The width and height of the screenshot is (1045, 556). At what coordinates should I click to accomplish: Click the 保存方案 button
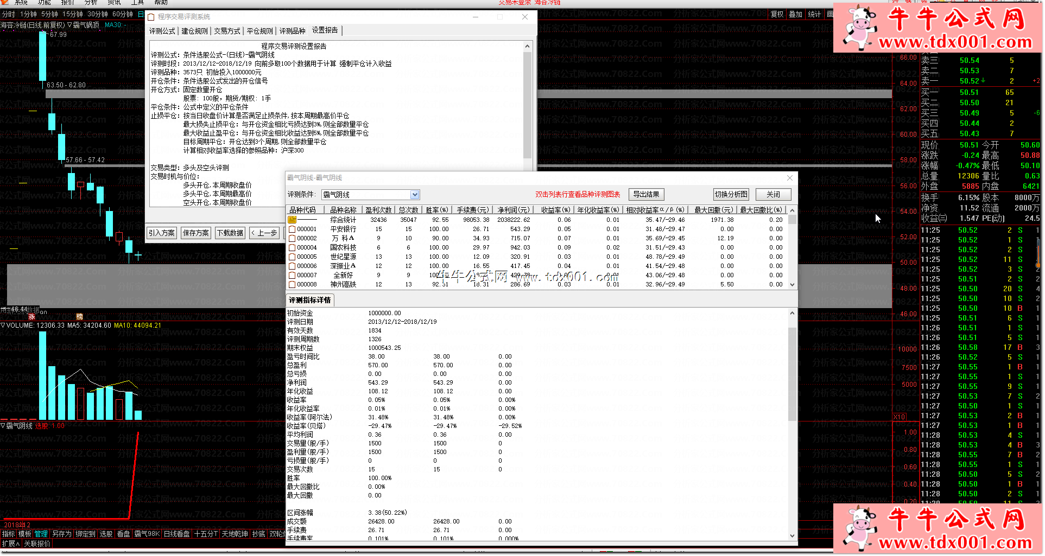(195, 233)
